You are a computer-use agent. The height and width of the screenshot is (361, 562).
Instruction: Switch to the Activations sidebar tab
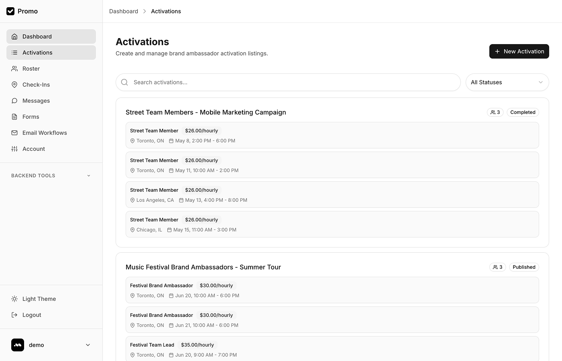click(x=37, y=53)
